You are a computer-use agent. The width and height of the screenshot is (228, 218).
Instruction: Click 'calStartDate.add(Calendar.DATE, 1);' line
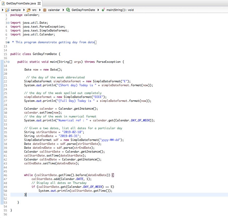61,179
